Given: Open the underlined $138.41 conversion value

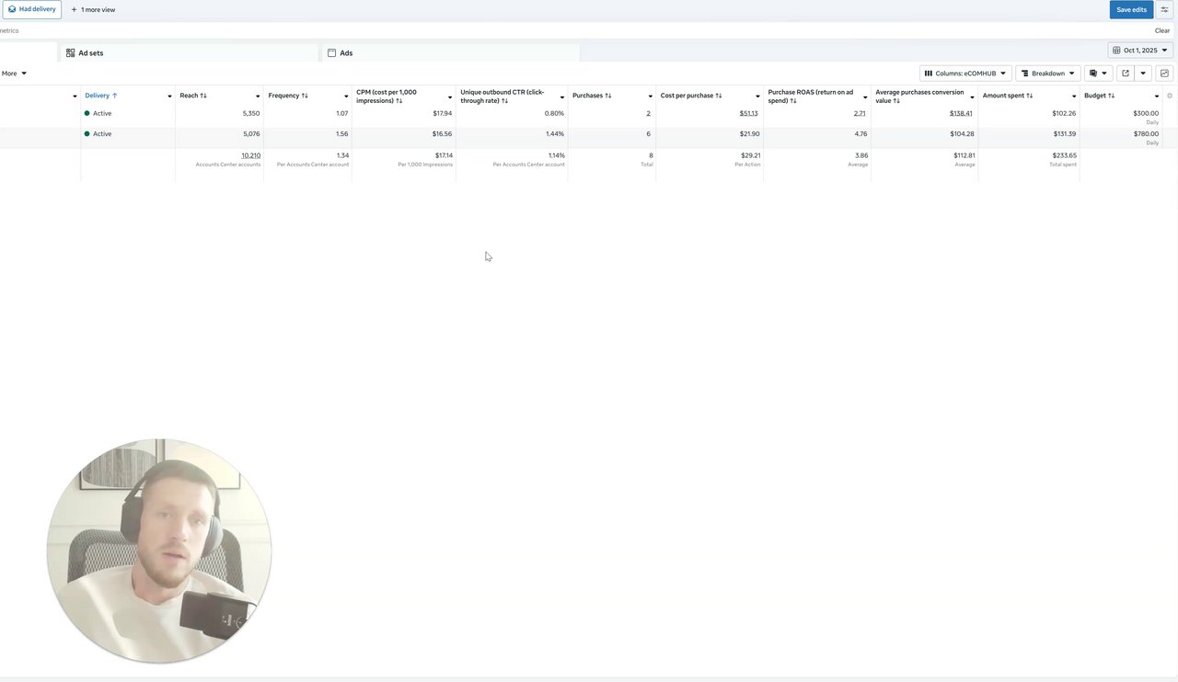Looking at the screenshot, I should point(961,113).
